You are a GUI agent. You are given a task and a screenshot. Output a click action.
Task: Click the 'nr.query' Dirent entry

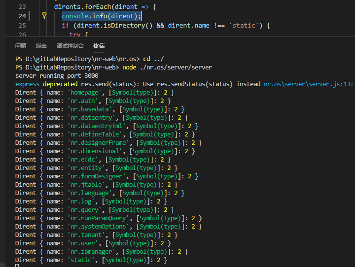[95, 210]
